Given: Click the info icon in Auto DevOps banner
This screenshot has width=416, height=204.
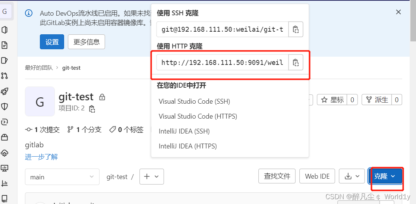Looking at the screenshot, I should click(29, 13).
